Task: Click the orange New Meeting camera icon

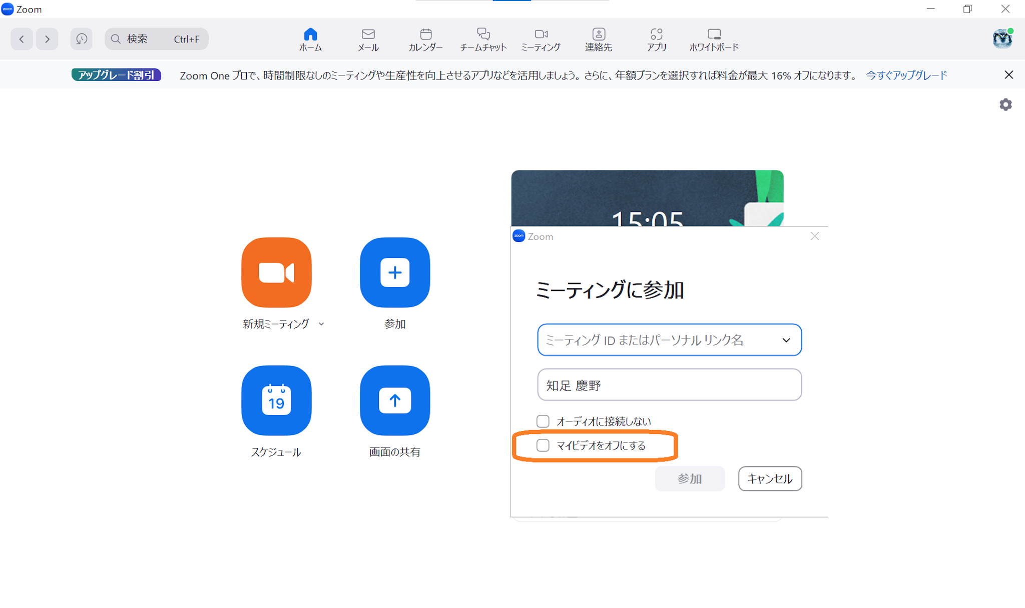Action: click(x=276, y=272)
